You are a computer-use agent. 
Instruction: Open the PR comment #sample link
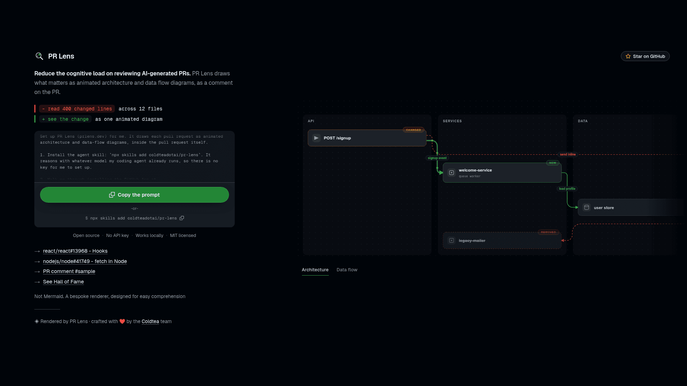[69, 272]
